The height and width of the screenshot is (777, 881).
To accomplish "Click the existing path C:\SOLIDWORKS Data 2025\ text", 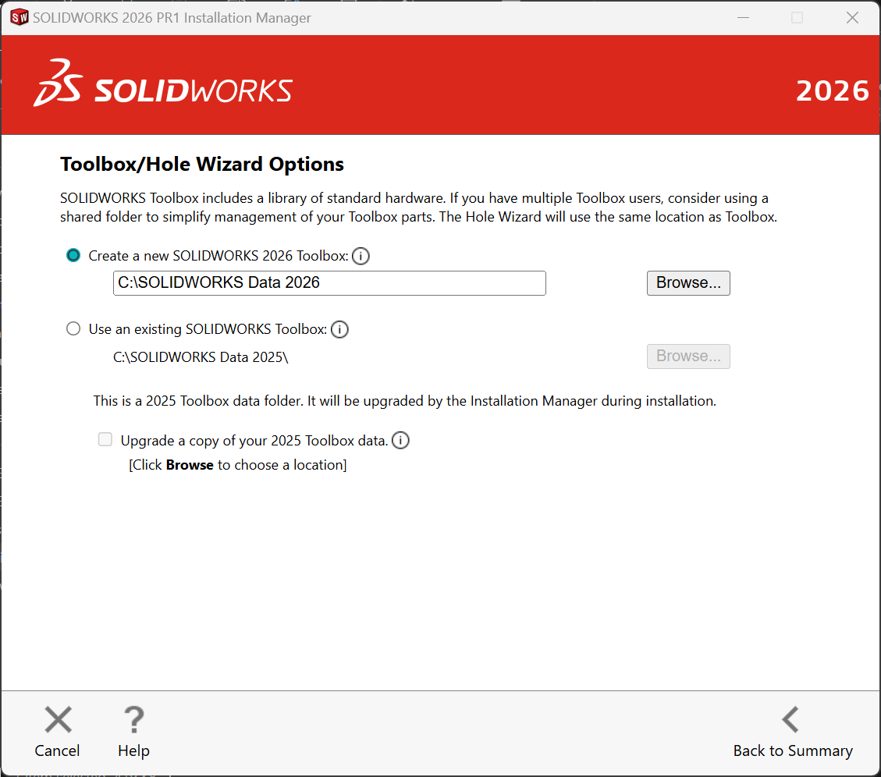I will pyautogui.click(x=201, y=357).
